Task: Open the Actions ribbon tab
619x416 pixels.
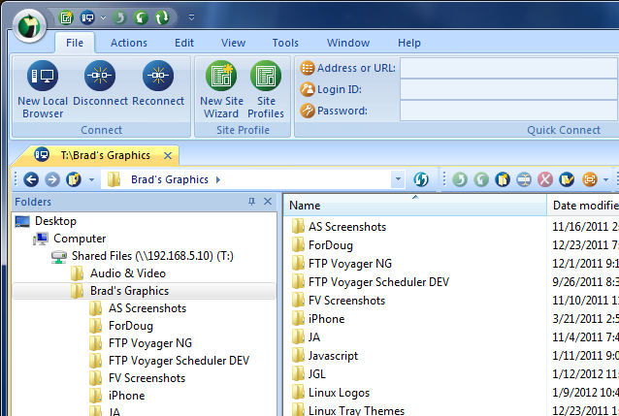Action: [129, 43]
